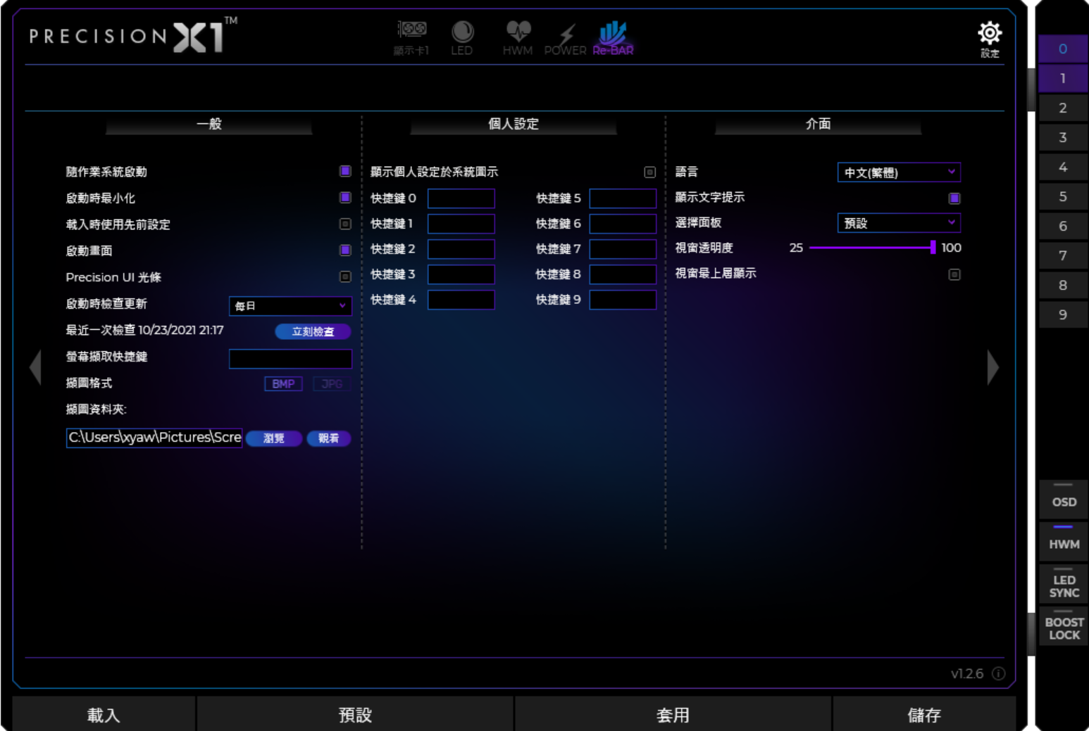The width and height of the screenshot is (1089, 731).
Task: Click the version info icon beside v1.2.6
Action: (998, 673)
